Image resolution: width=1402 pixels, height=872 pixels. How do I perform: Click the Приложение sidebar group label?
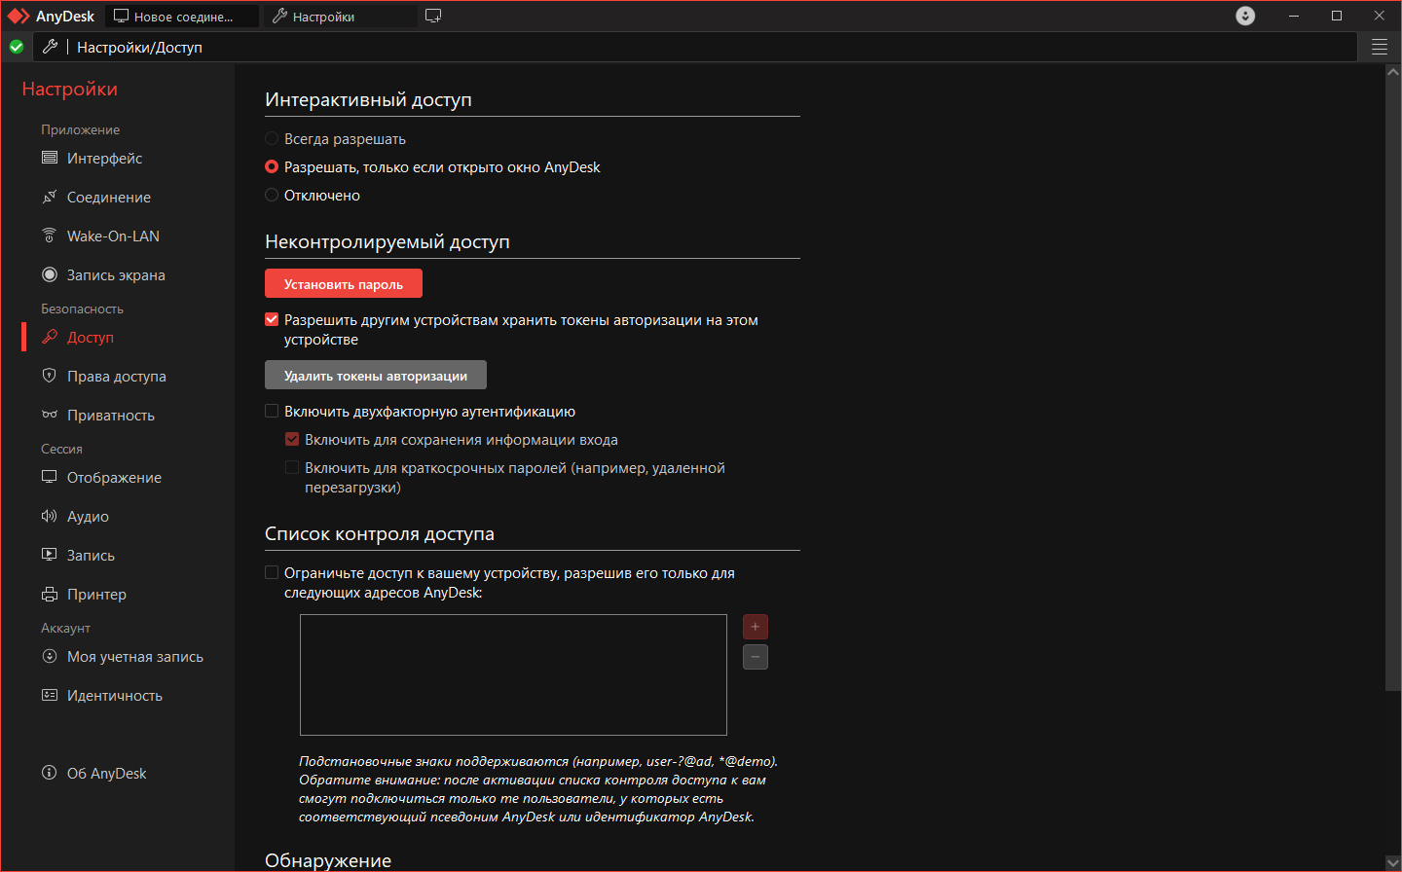click(80, 129)
